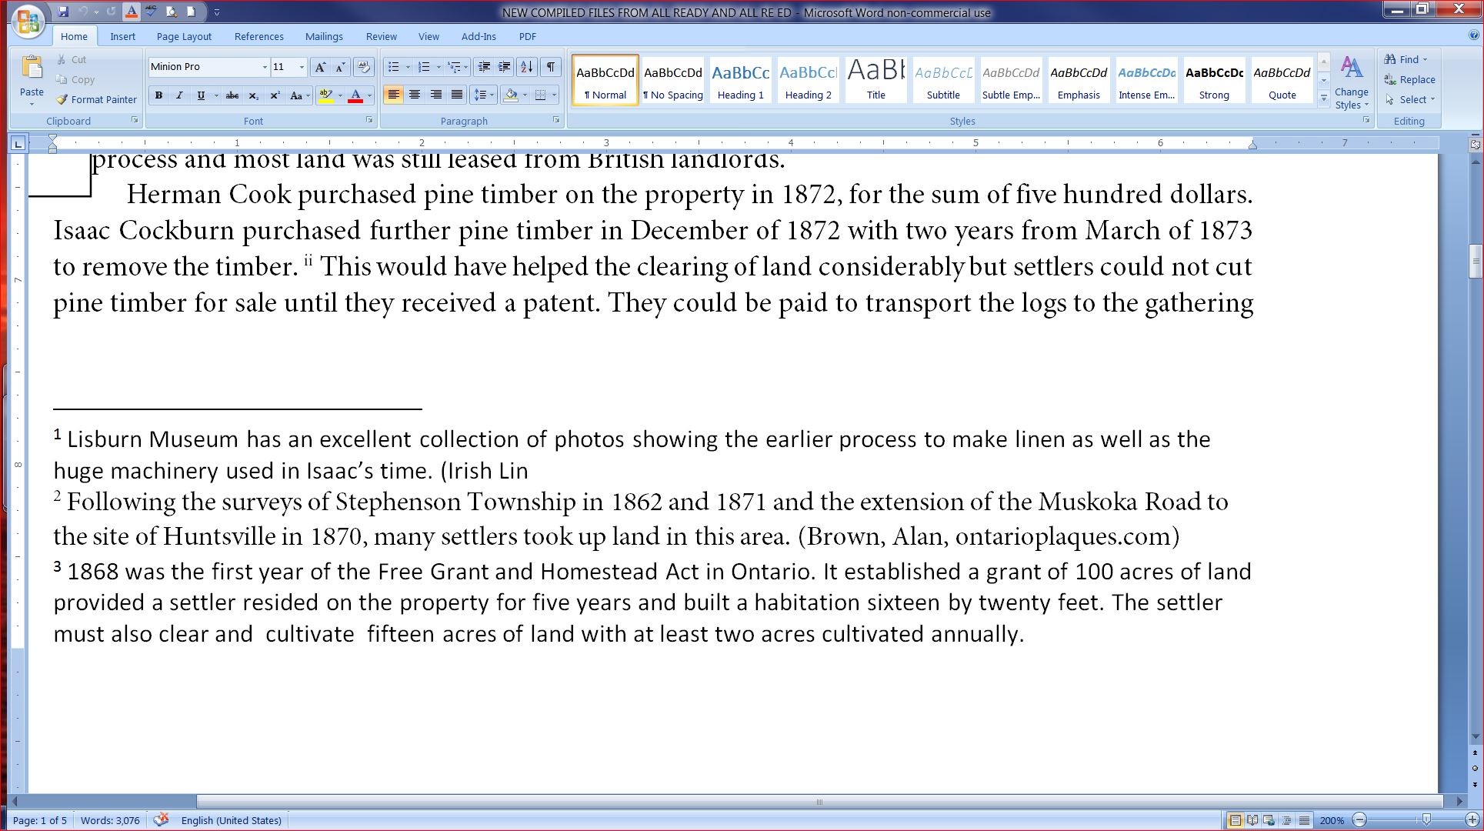Sort text with the A-Z sort icon
The width and height of the screenshot is (1484, 831).
528,67
